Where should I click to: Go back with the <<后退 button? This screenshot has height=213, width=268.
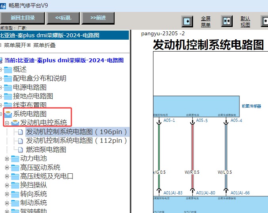click(63, 18)
